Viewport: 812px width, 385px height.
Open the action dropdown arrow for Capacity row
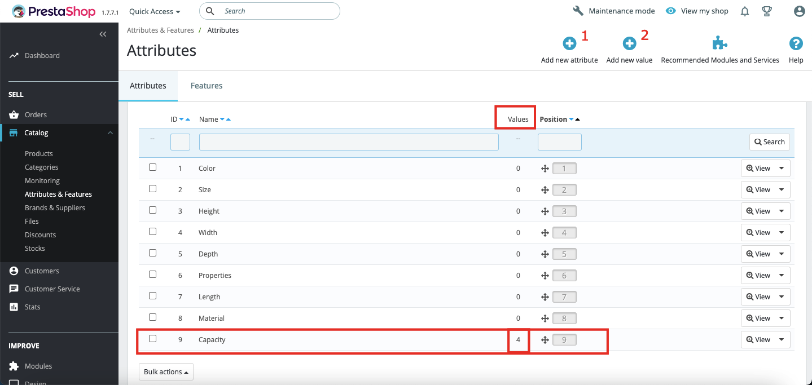click(782, 340)
